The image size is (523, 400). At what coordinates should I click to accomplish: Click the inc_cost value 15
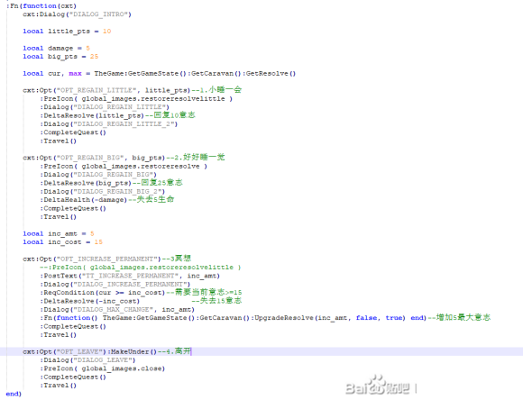[x=98, y=242]
